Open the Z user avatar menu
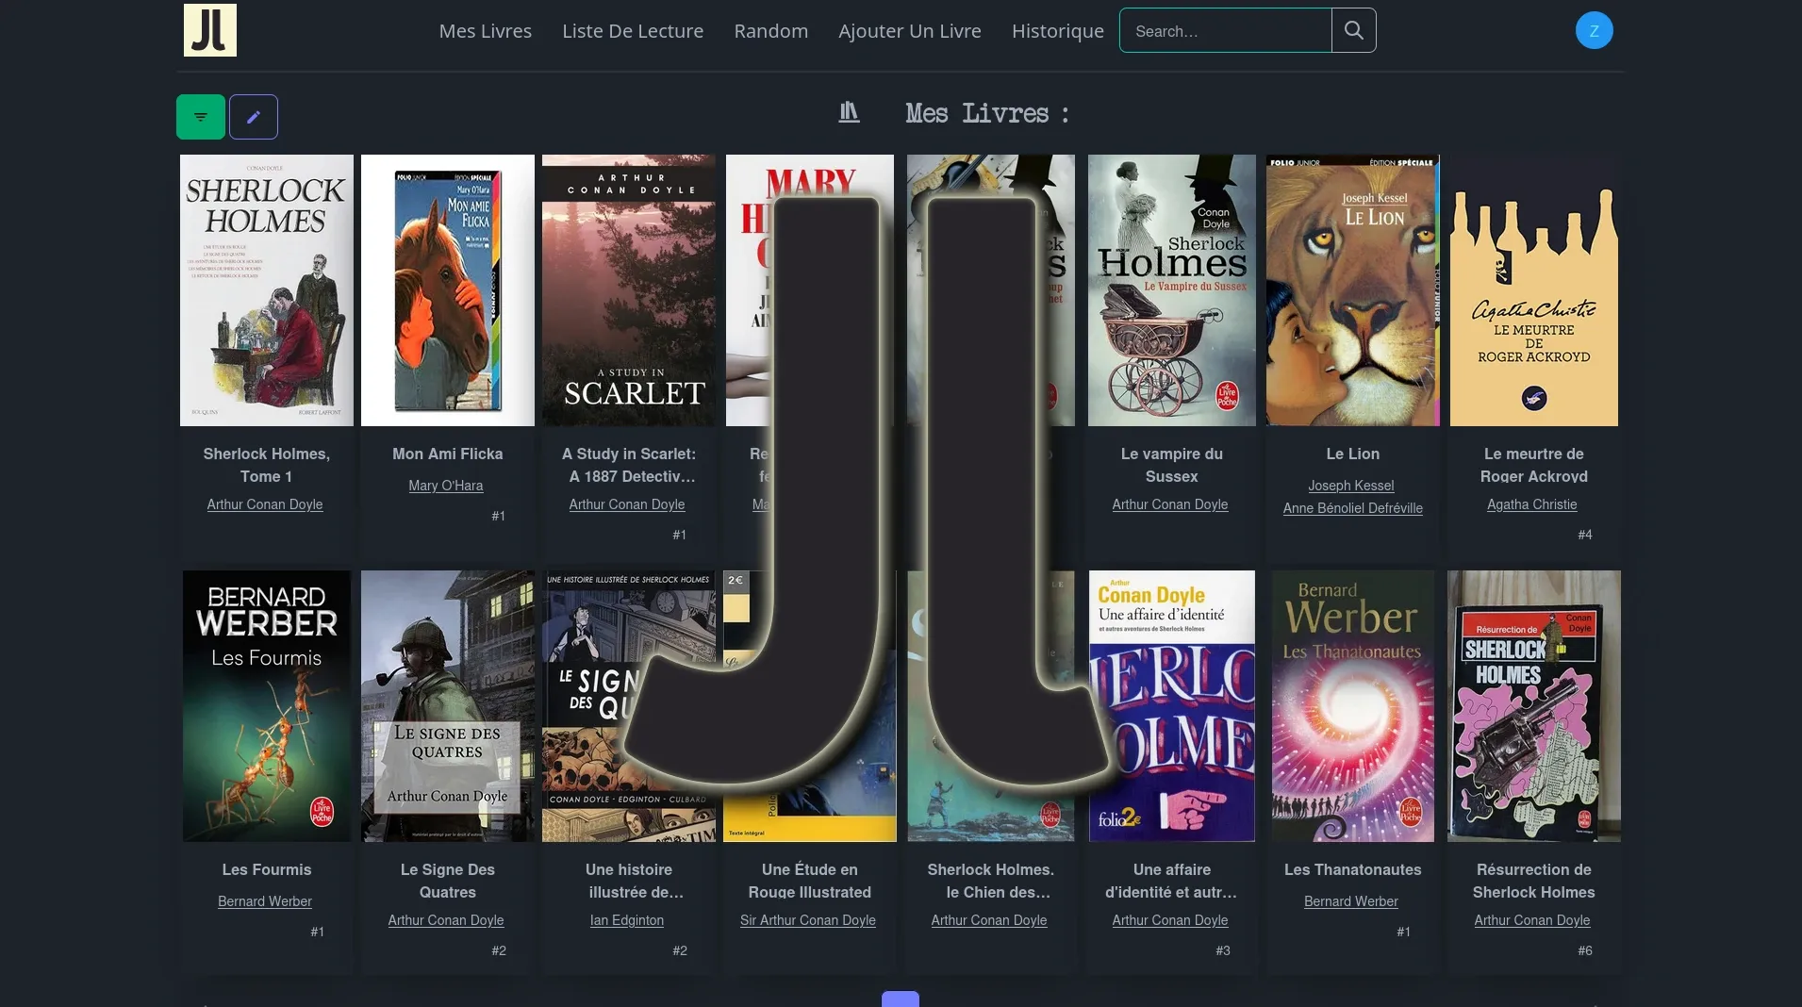 1594,30
